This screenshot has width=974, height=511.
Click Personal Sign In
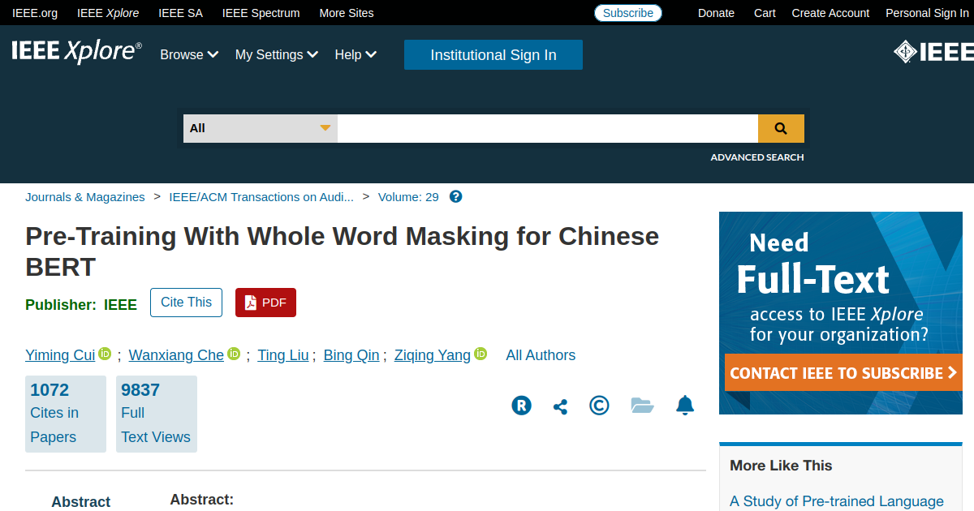[x=927, y=13]
